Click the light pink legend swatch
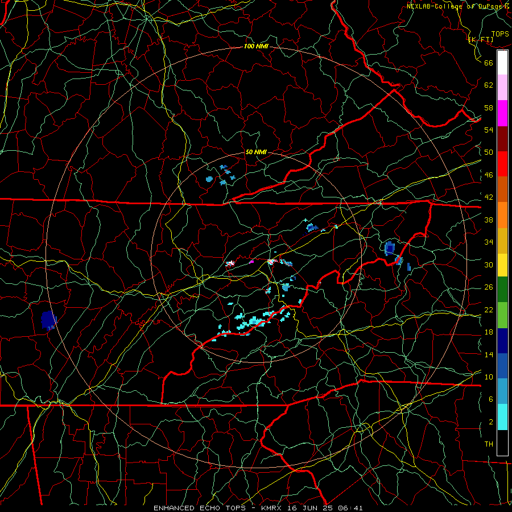 pos(502,88)
